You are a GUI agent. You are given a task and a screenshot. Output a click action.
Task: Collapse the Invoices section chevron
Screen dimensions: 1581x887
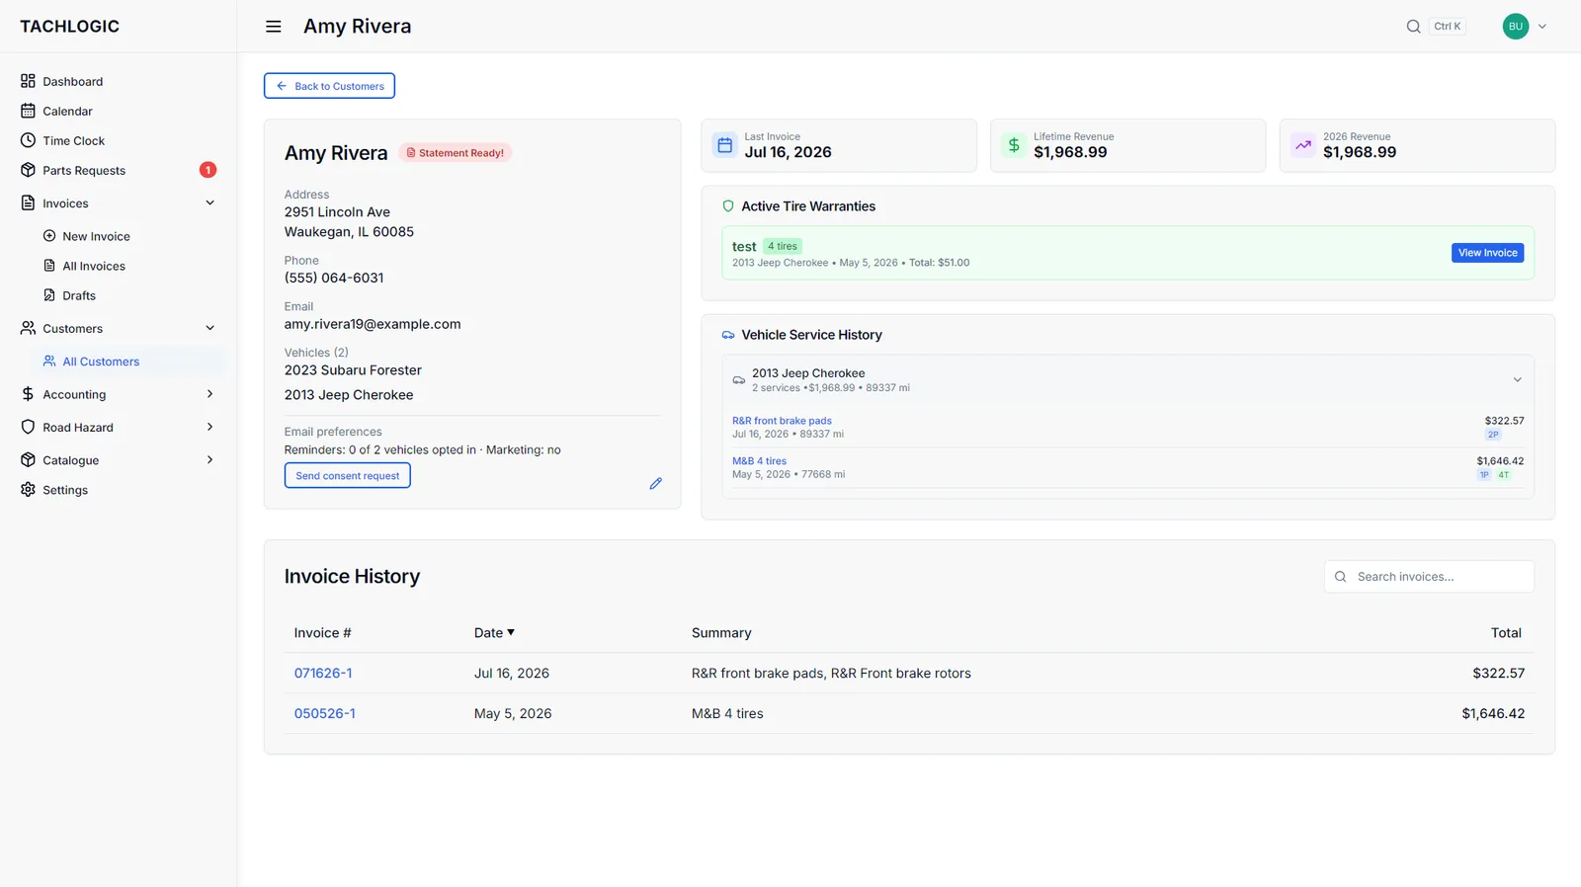pyautogui.click(x=209, y=202)
